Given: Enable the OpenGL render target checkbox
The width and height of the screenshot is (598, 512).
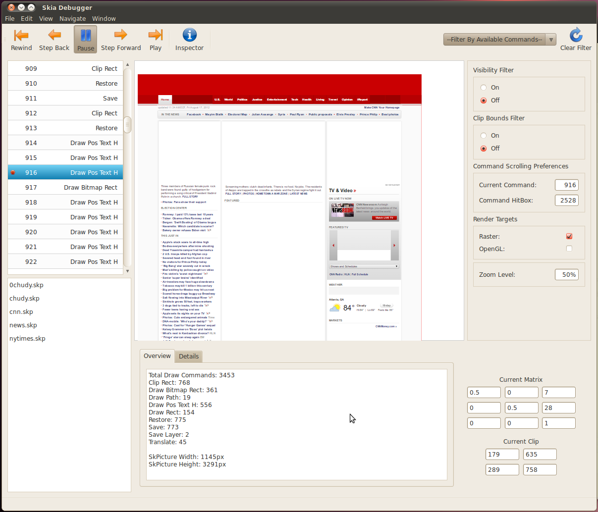Looking at the screenshot, I should click(x=569, y=249).
